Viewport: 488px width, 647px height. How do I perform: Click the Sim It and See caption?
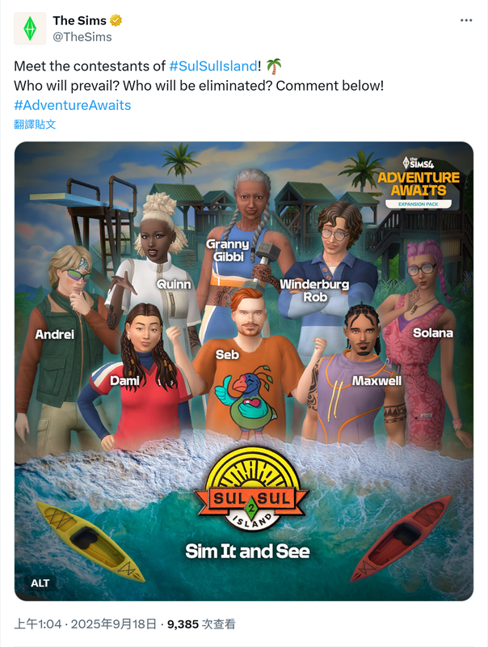tap(247, 552)
